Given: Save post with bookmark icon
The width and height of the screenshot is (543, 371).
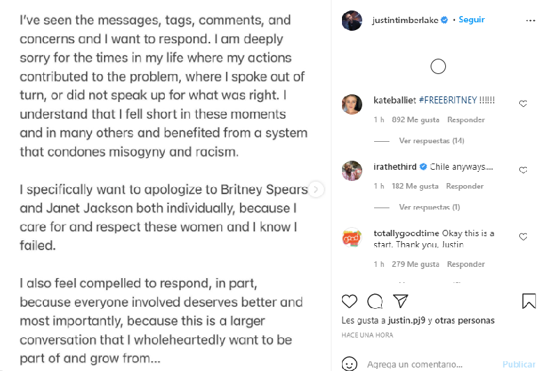Looking at the screenshot, I should click(529, 301).
